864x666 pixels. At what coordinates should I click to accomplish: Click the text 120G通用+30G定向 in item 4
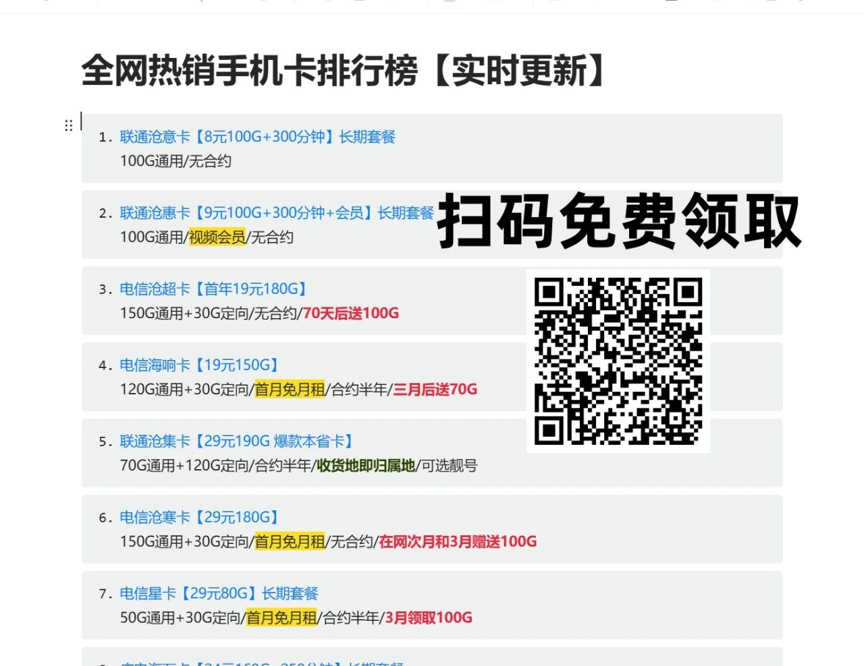click(x=184, y=390)
